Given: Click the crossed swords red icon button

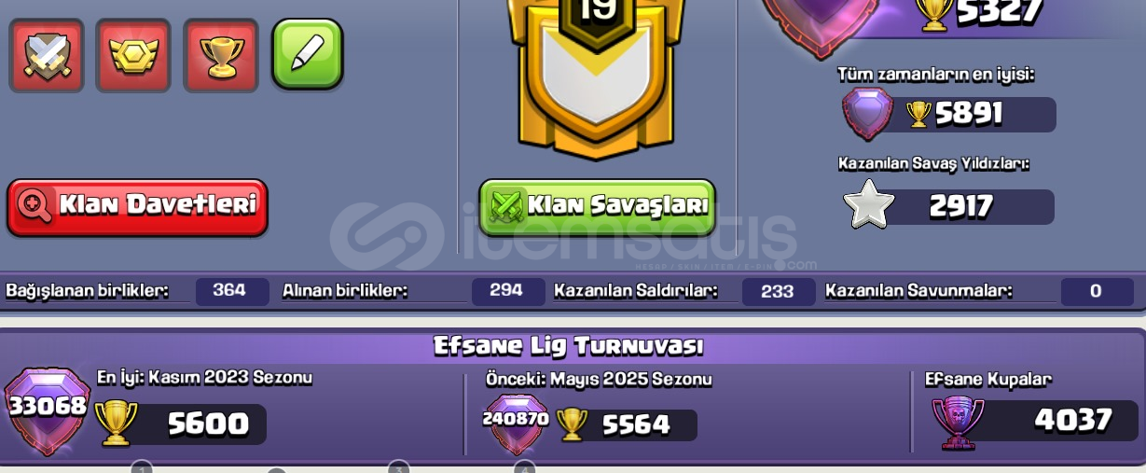Looking at the screenshot, I should point(46,56).
